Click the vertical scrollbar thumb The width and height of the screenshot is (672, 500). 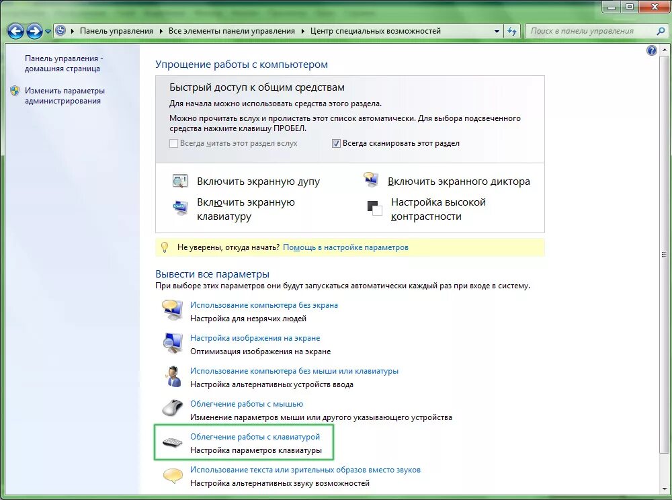tap(665, 255)
